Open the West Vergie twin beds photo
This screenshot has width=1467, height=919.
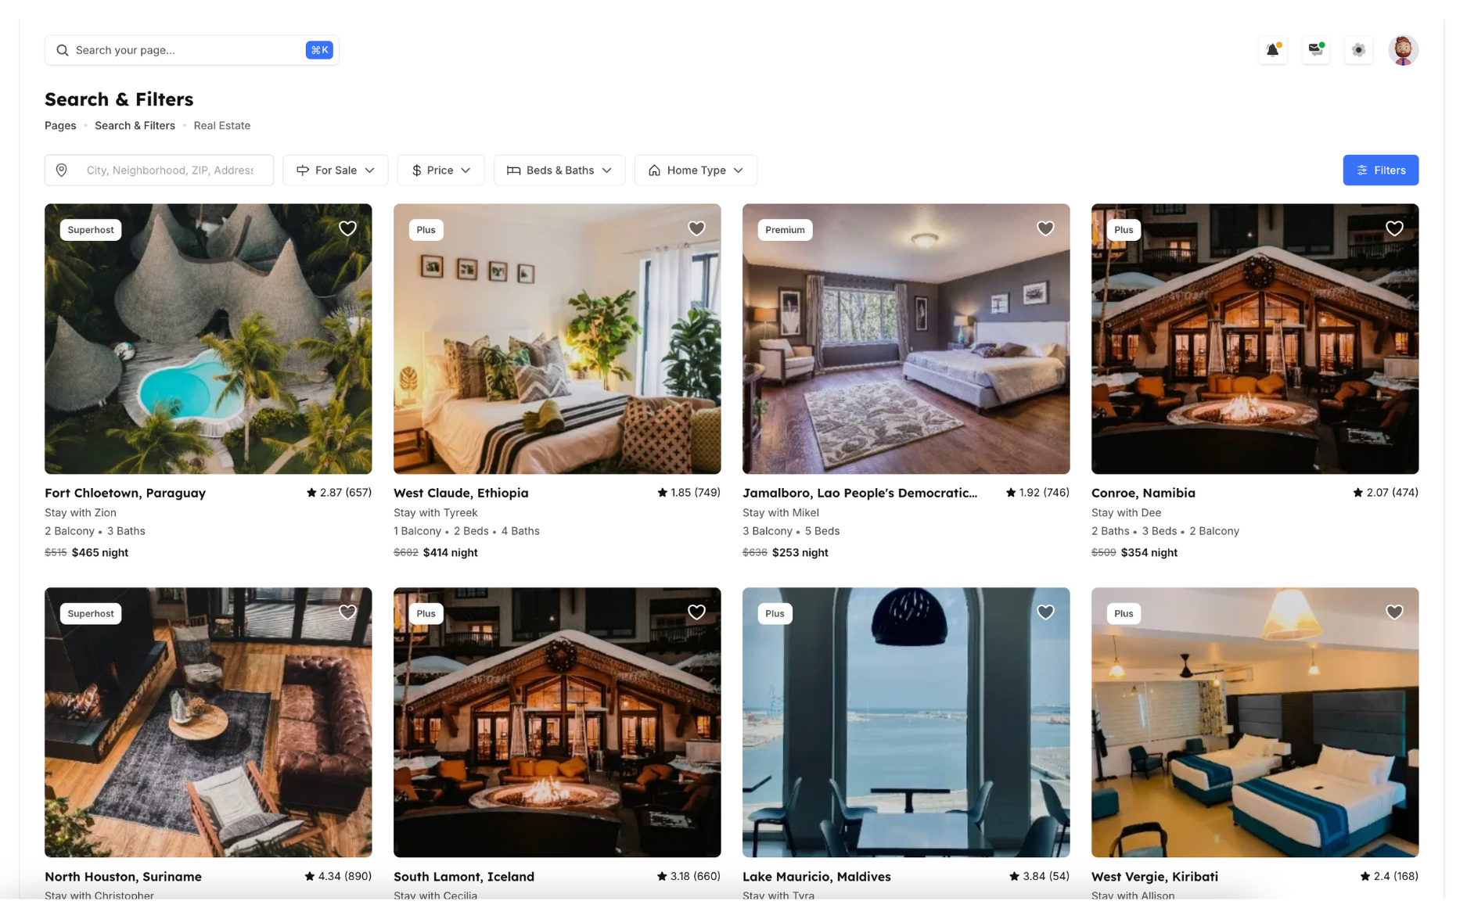pyautogui.click(x=1255, y=722)
